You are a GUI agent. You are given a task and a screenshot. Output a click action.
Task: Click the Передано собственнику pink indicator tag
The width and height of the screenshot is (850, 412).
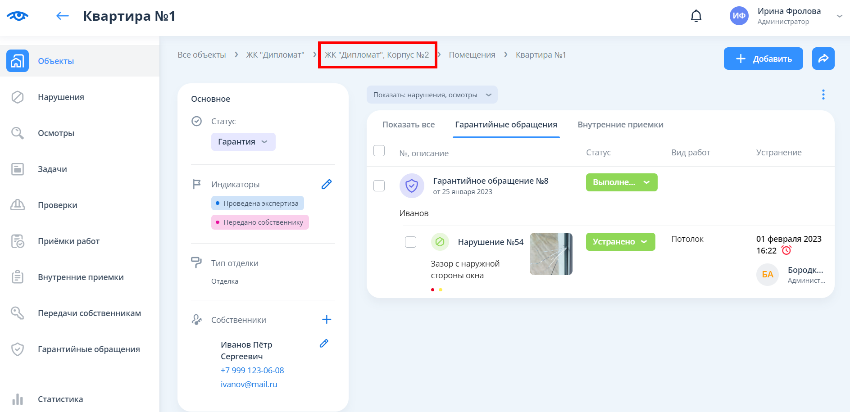[260, 222]
